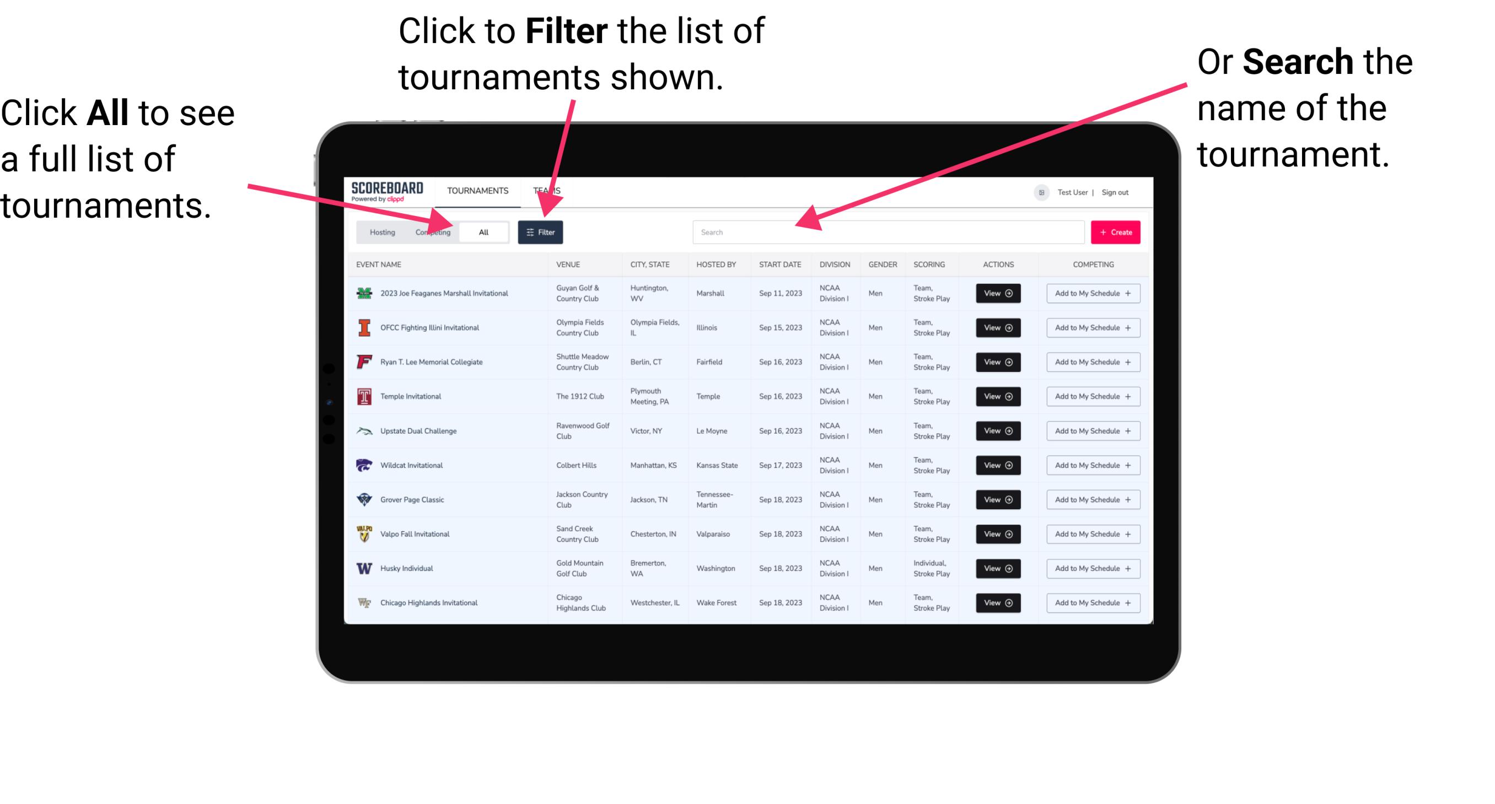Click the Valparaiso team logo icon
1495x804 pixels.
pyautogui.click(x=363, y=533)
